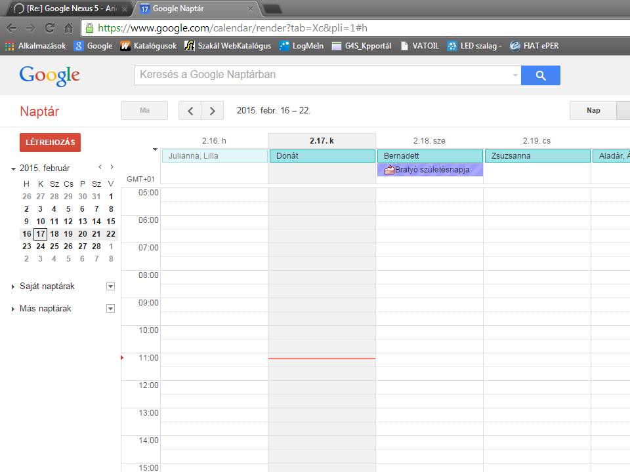The width and height of the screenshot is (630, 472).
Task: Expand the Más naptárak section
Action: coord(13,309)
